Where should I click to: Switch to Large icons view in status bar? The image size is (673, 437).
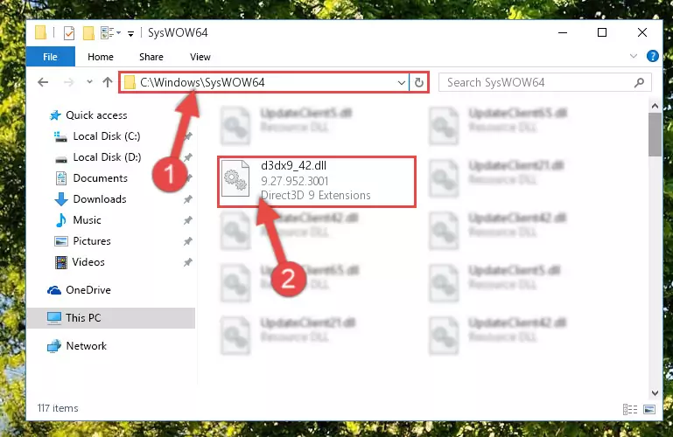[649, 410]
